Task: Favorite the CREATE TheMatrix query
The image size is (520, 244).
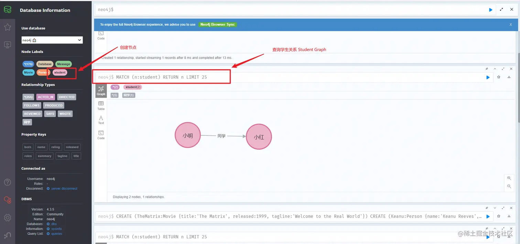Action: [x=499, y=216]
